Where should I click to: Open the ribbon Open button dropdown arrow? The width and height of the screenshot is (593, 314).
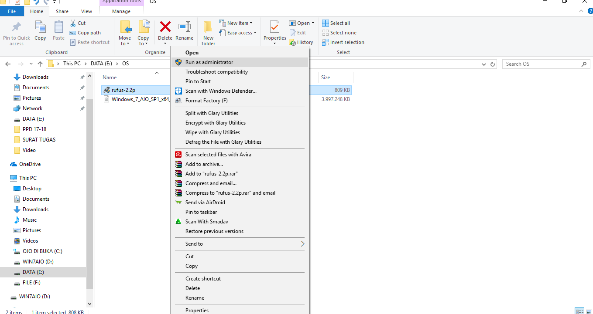[x=313, y=23]
